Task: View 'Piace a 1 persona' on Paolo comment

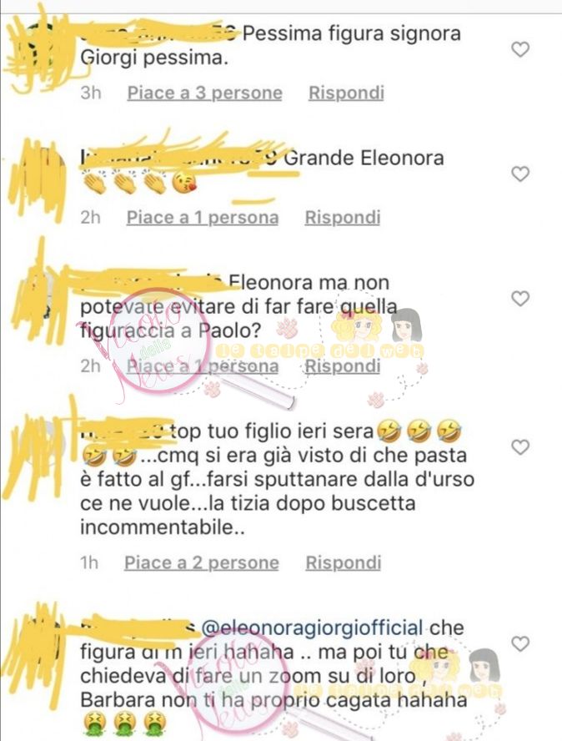Action: (x=203, y=365)
